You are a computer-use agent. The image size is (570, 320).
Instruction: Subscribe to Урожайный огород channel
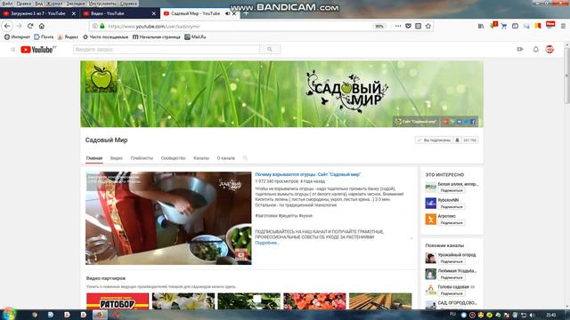click(x=452, y=261)
